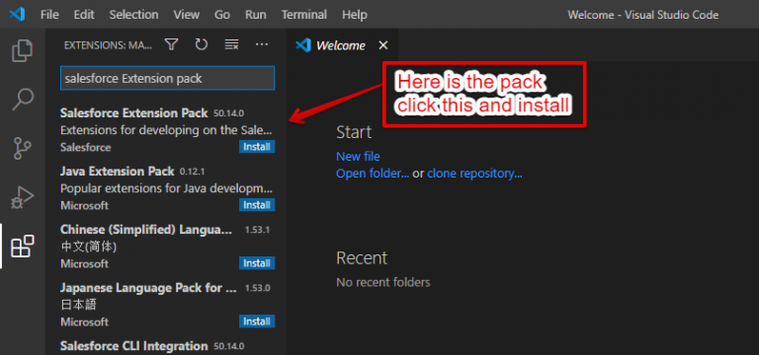759x355 pixels.
Task: Click version 0.12.1 of Java Extension Pack
Action: pos(193,172)
